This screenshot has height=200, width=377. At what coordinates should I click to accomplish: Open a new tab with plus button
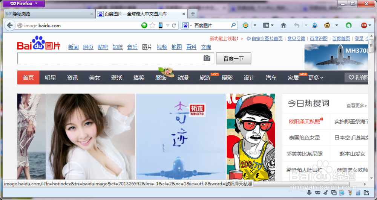(193, 14)
